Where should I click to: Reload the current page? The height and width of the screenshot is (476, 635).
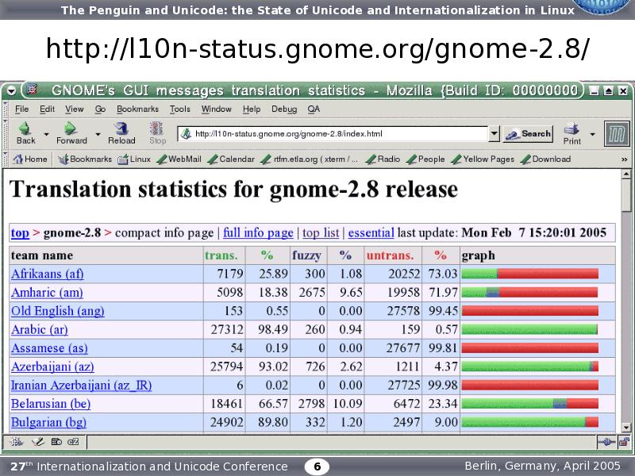click(x=121, y=132)
